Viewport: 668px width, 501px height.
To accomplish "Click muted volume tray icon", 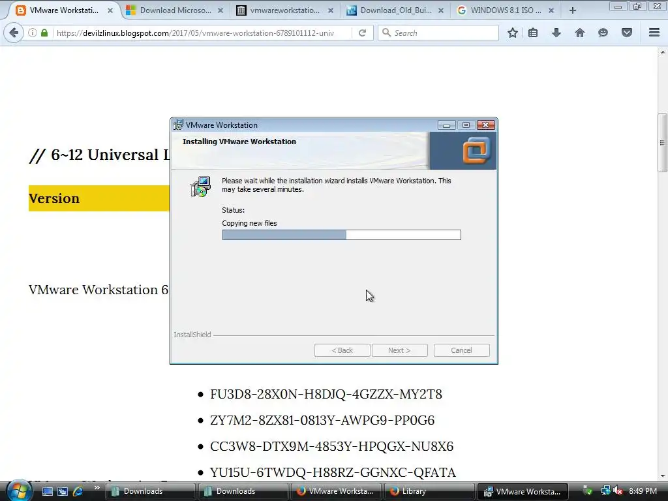I will (618, 491).
